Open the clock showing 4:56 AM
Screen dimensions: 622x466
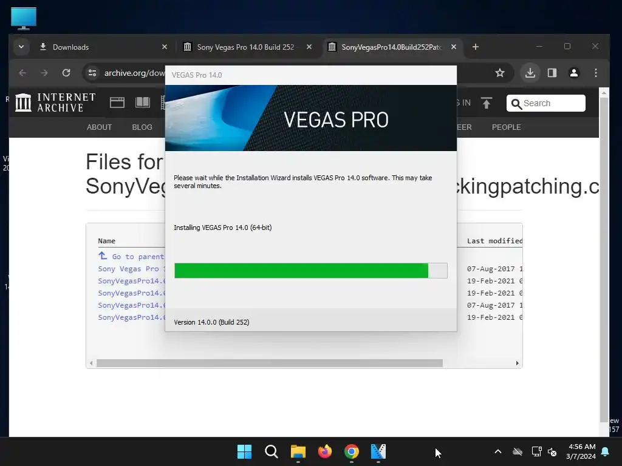pos(581,451)
